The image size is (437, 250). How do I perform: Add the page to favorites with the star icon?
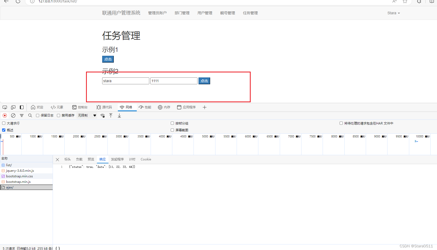coord(405,1)
